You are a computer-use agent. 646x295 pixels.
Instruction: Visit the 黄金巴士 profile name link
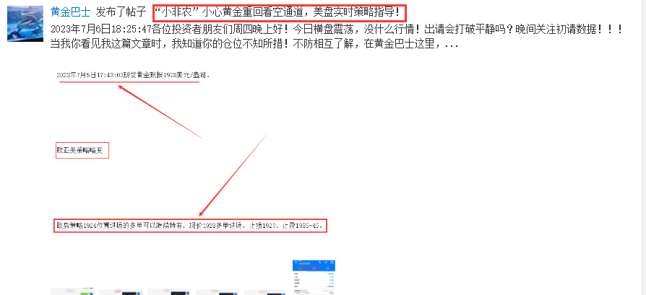tap(70, 12)
